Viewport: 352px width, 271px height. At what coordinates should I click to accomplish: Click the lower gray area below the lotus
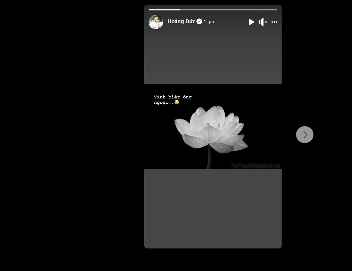[x=213, y=208]
